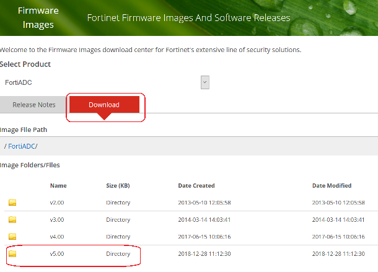Expand the Select Product dropdown arrow
This screenshot has height=272, width=378.
[205, 82]
